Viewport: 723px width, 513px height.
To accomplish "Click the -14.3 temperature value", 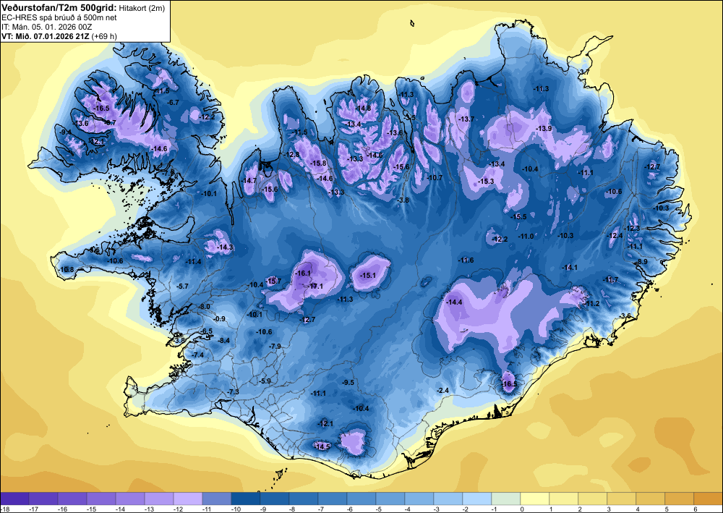I will pyautogui.click(x=226, y=247).
